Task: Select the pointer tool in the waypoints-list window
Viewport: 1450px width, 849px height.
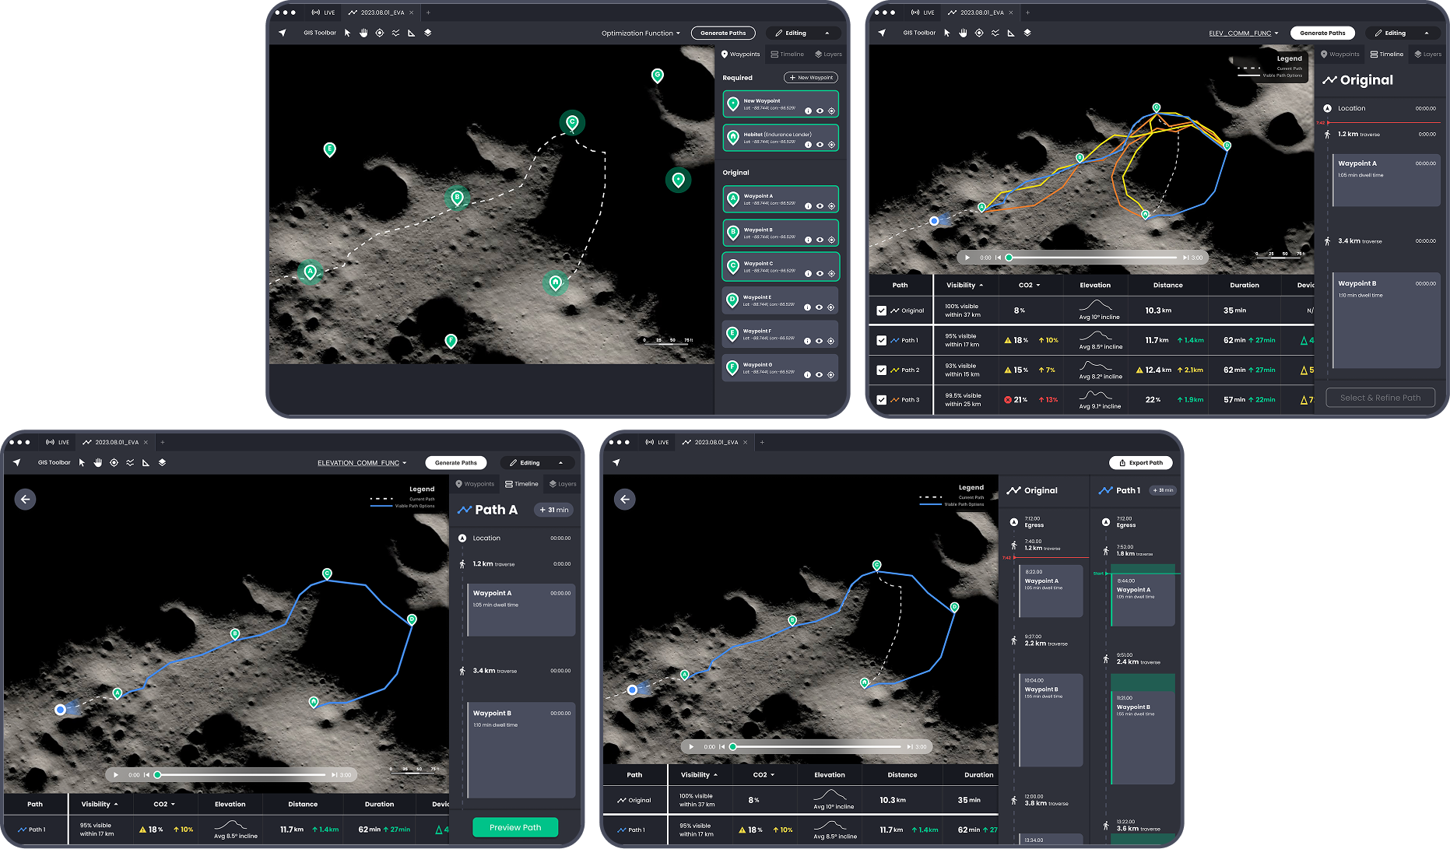Action: (348, 33)
